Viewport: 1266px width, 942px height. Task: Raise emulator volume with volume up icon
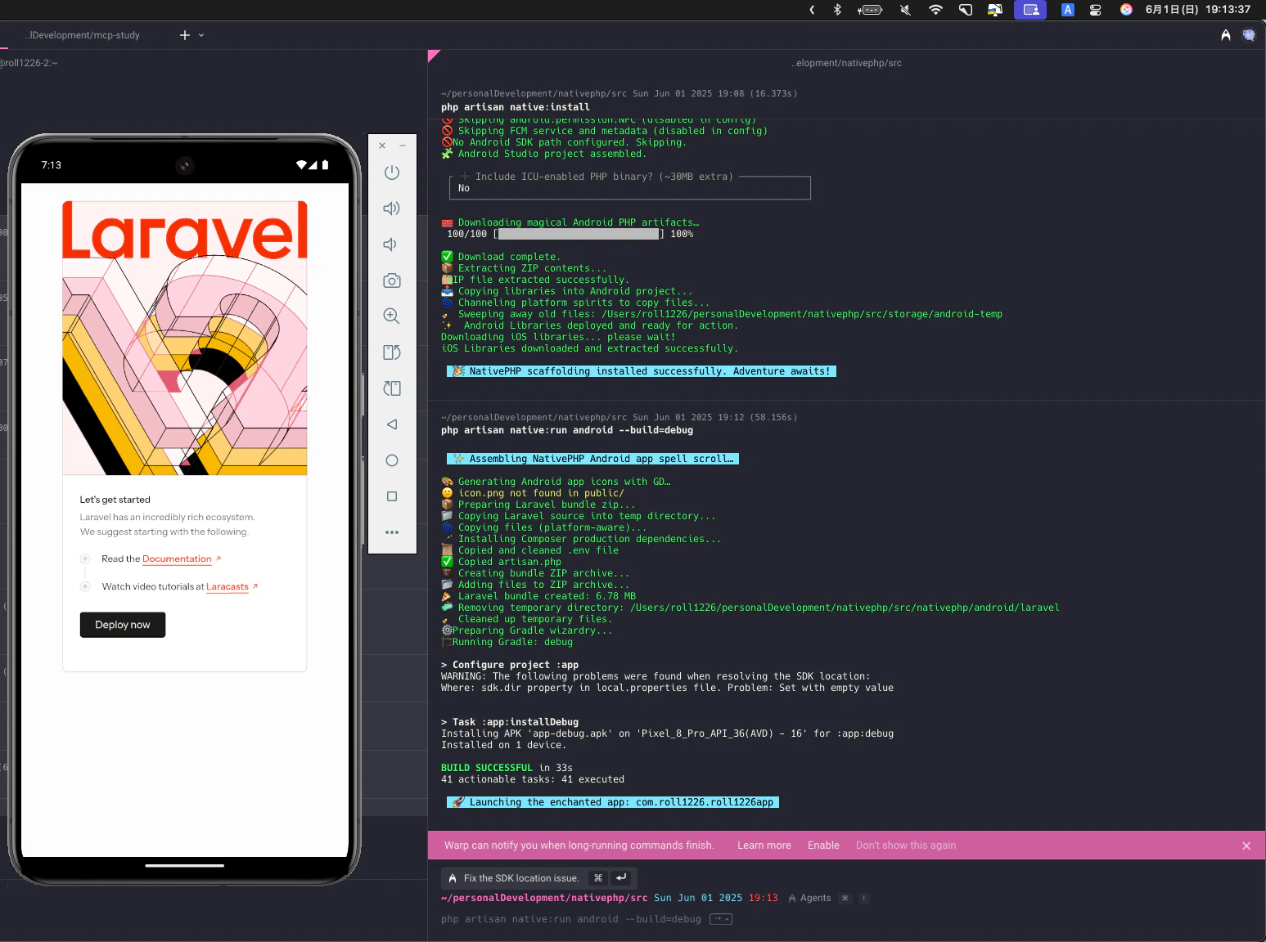[392, 208]
